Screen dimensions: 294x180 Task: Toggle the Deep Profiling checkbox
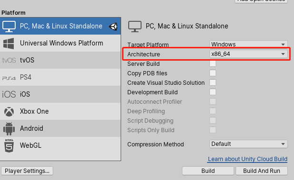coord(213,111)
